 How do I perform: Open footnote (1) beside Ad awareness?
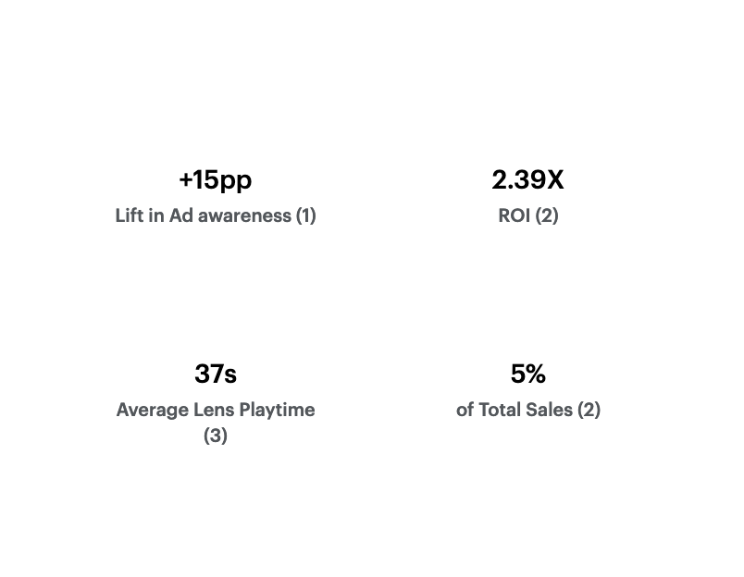point(306,215)
